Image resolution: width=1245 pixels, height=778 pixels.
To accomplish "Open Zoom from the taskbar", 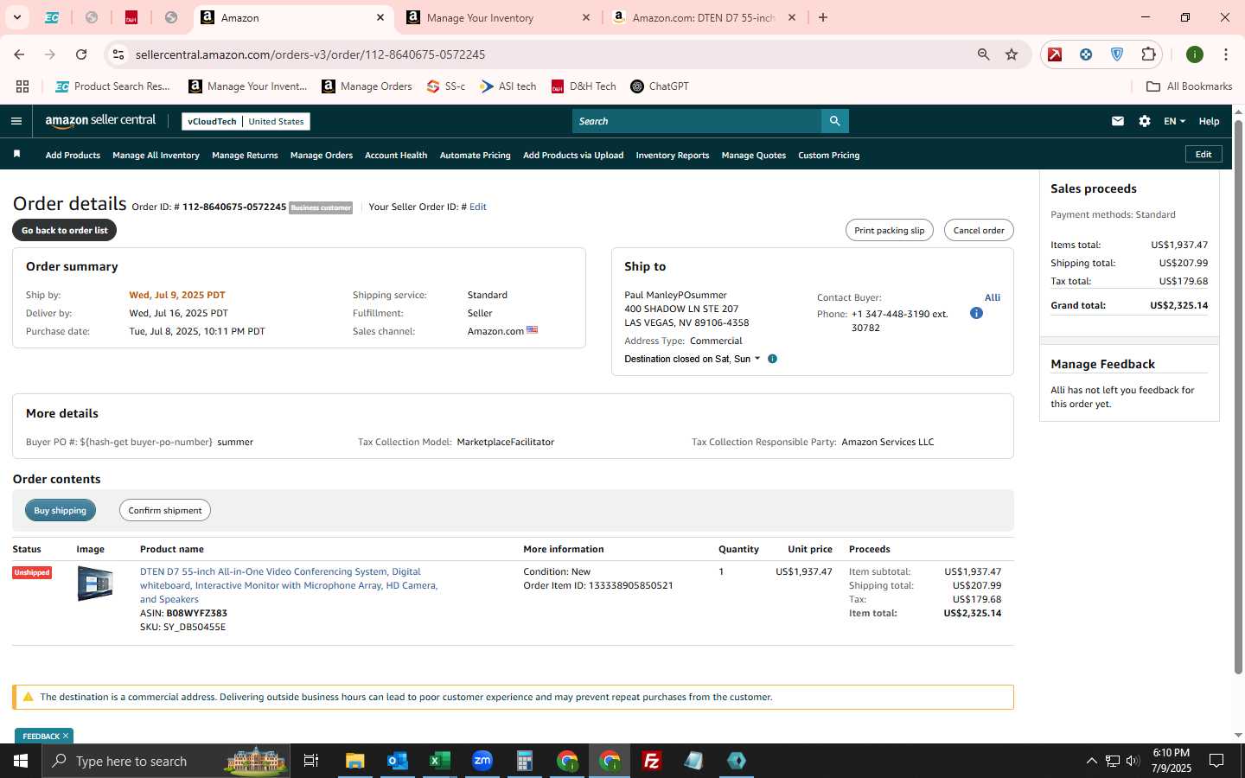I will click(482, 761).
